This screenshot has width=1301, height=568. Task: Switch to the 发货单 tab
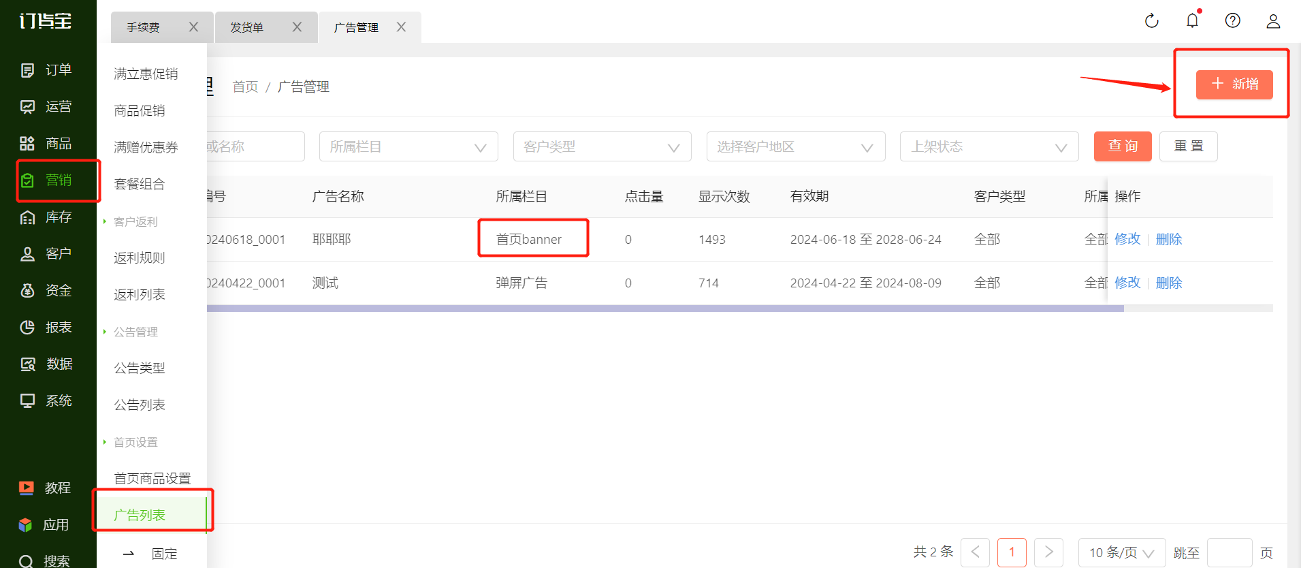[246, 27]
